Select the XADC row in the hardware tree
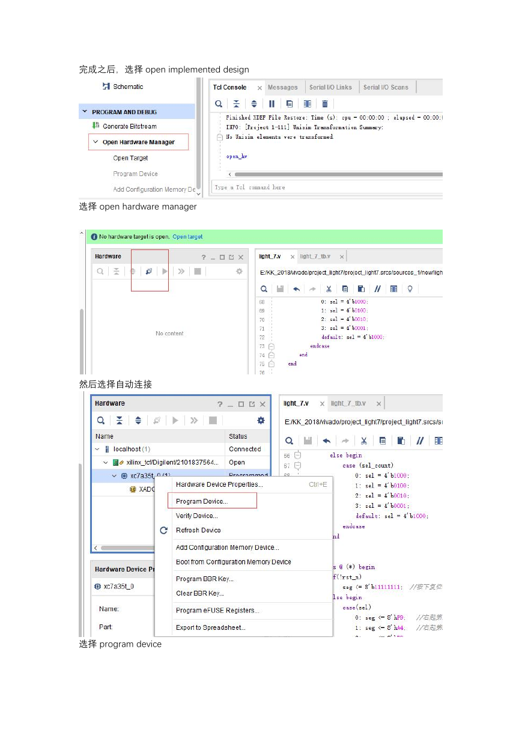The width and height of the screenshot is (522, 738). tap(143, 489)
